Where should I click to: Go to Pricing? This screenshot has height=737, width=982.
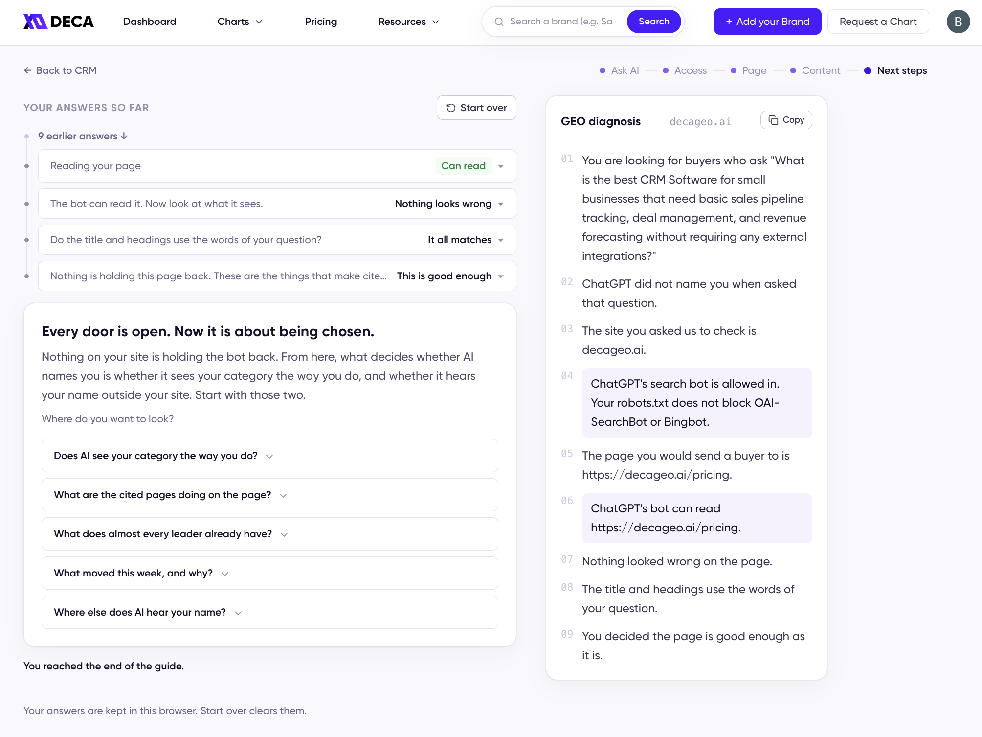(x=321, y=22)
